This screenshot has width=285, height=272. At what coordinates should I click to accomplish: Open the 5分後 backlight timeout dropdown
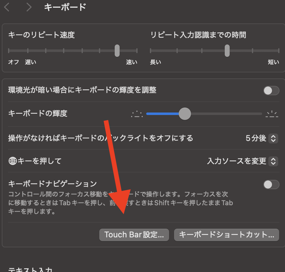273,138
